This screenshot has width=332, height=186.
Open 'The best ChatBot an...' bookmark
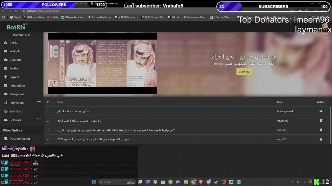coord(100,17)
